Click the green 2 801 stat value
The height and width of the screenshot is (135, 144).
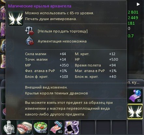pyautogui.click(x=133, y=12)
